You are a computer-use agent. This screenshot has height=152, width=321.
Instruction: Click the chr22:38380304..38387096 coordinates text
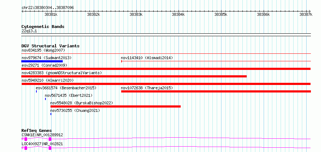(48, 8)
